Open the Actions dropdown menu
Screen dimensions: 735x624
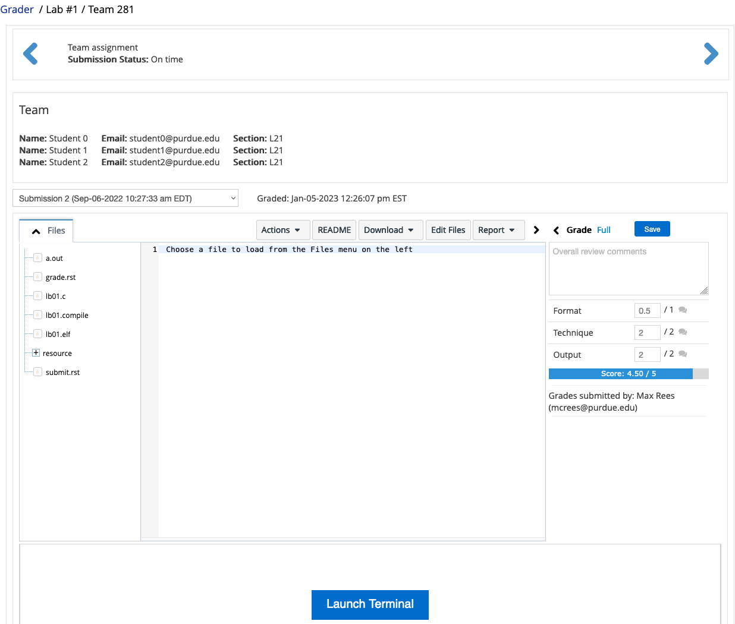pyautogui.click(x=281, y=230)
